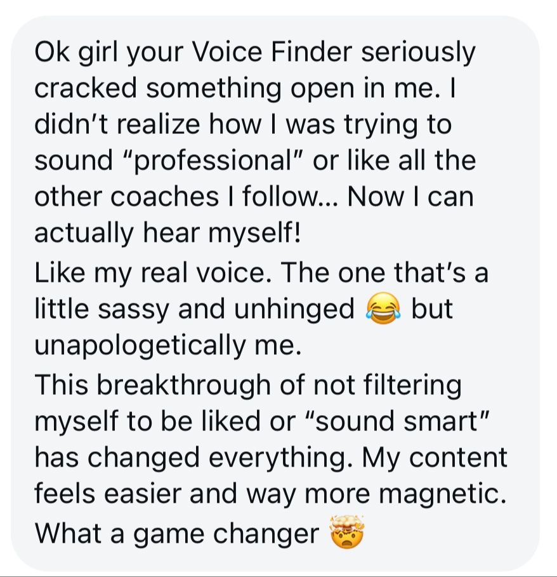Click the phrase "little sassy"
The width and height of the screenshot is (557, 577).
(101, 309)
